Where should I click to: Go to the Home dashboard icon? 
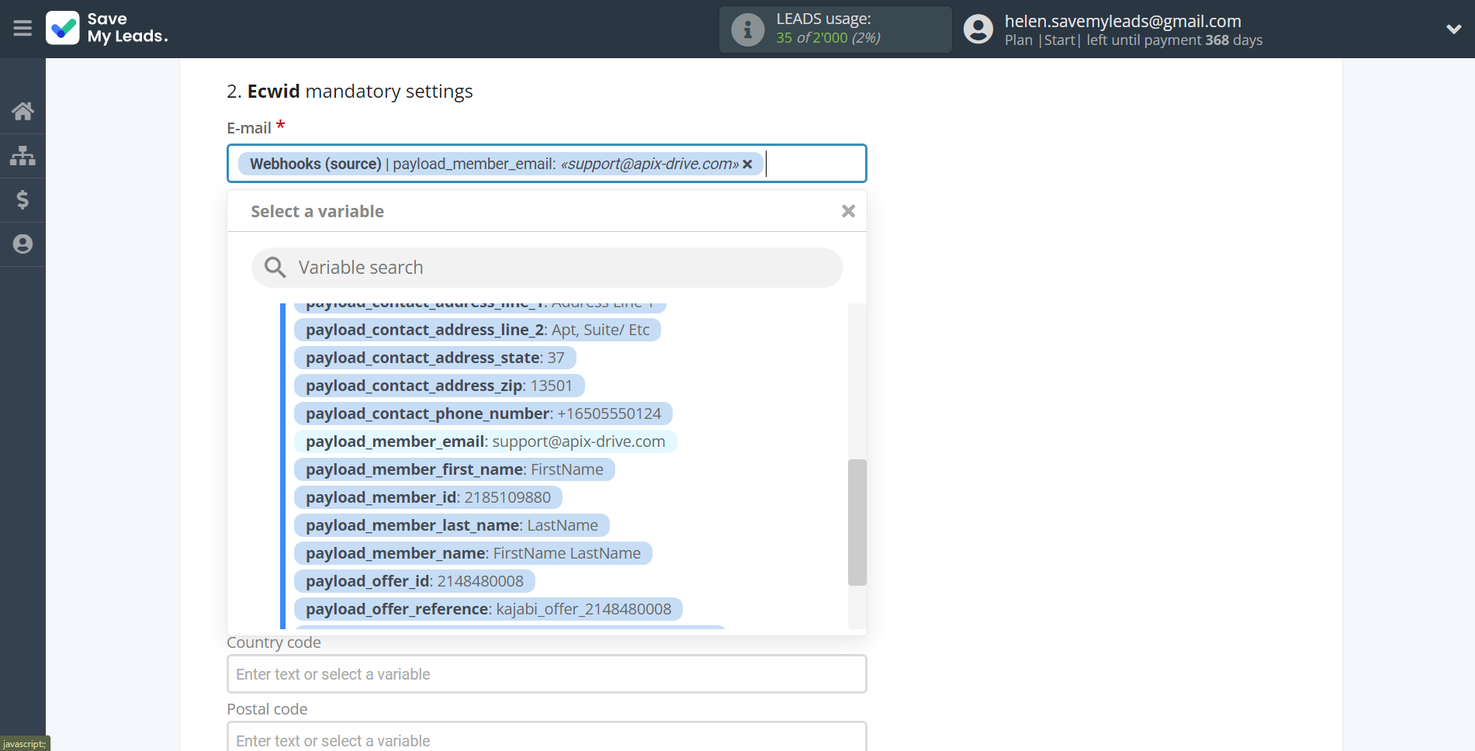click(23, 111)
